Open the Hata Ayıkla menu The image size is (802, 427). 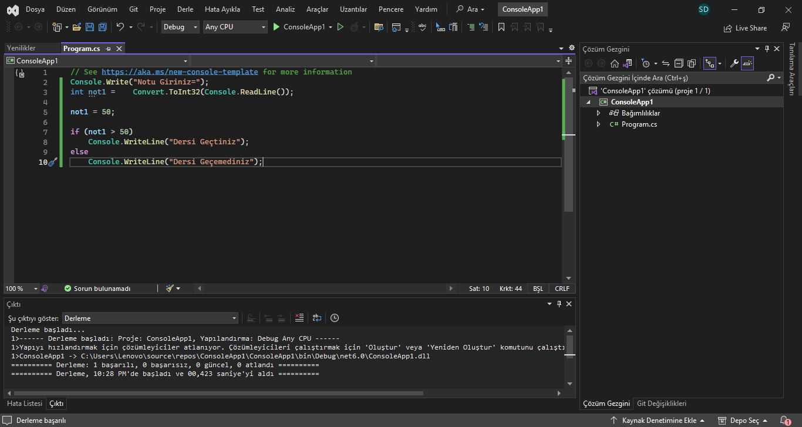coord(222,9)
